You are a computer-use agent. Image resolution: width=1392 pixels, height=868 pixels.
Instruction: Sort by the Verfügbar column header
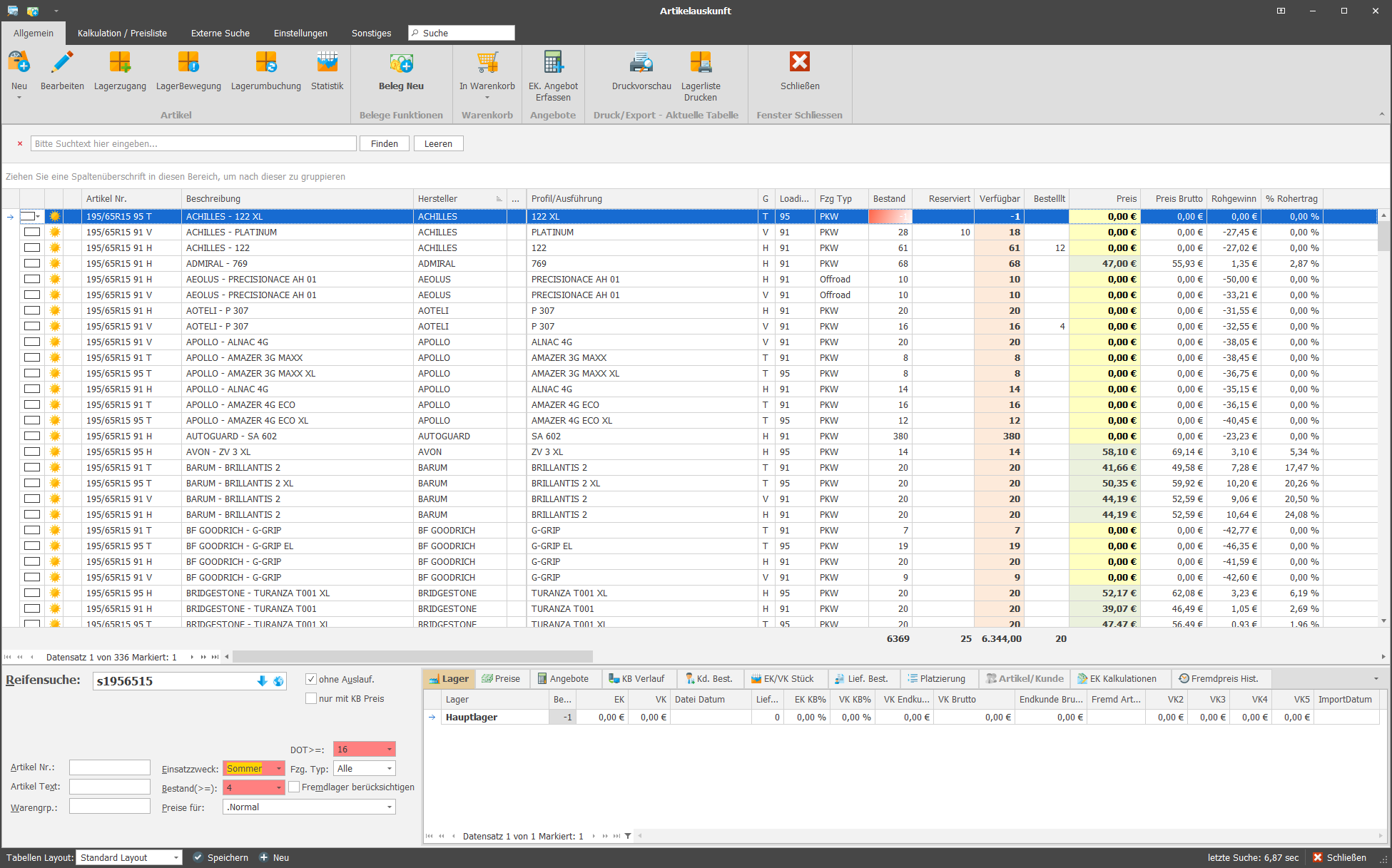[1000, 198]
